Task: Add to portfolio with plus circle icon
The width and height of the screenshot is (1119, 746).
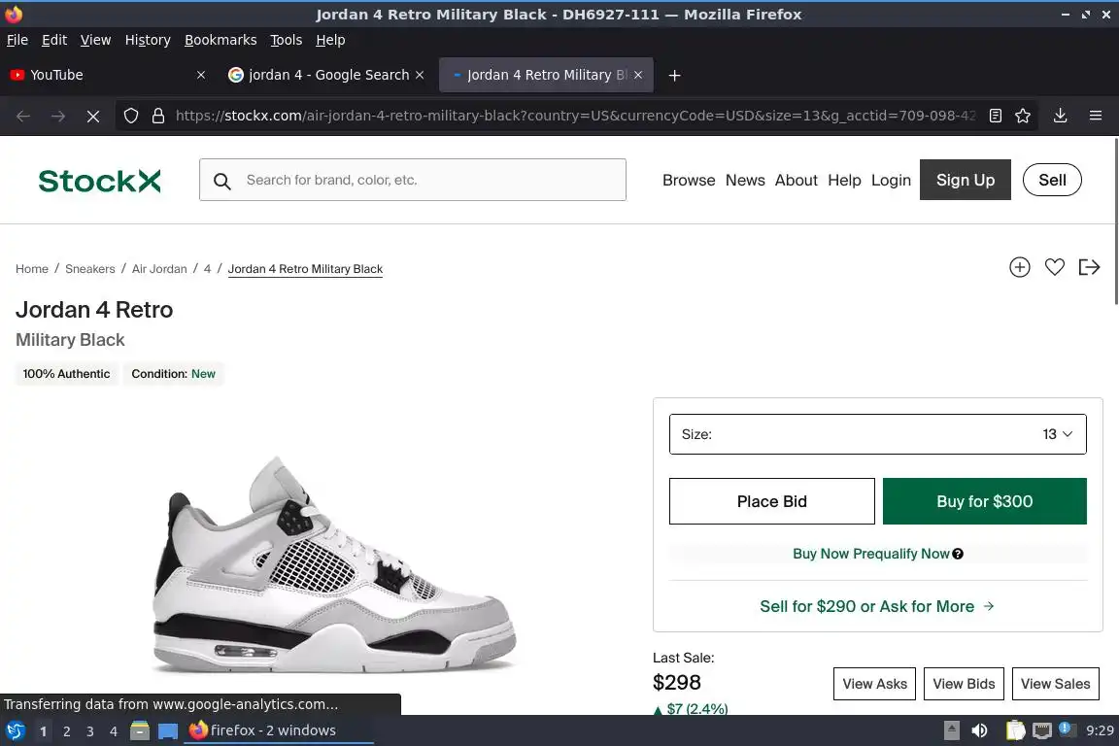Action: pyautogui.click(x=1019, y=267)
